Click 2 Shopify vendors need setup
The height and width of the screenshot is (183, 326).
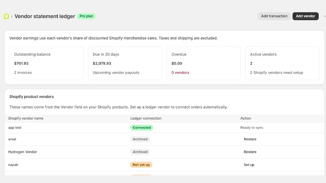pyautogui.click(x=277, y=73)
